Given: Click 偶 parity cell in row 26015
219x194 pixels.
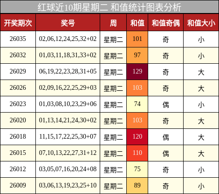Looking at the screenshot, I should 166,154.
